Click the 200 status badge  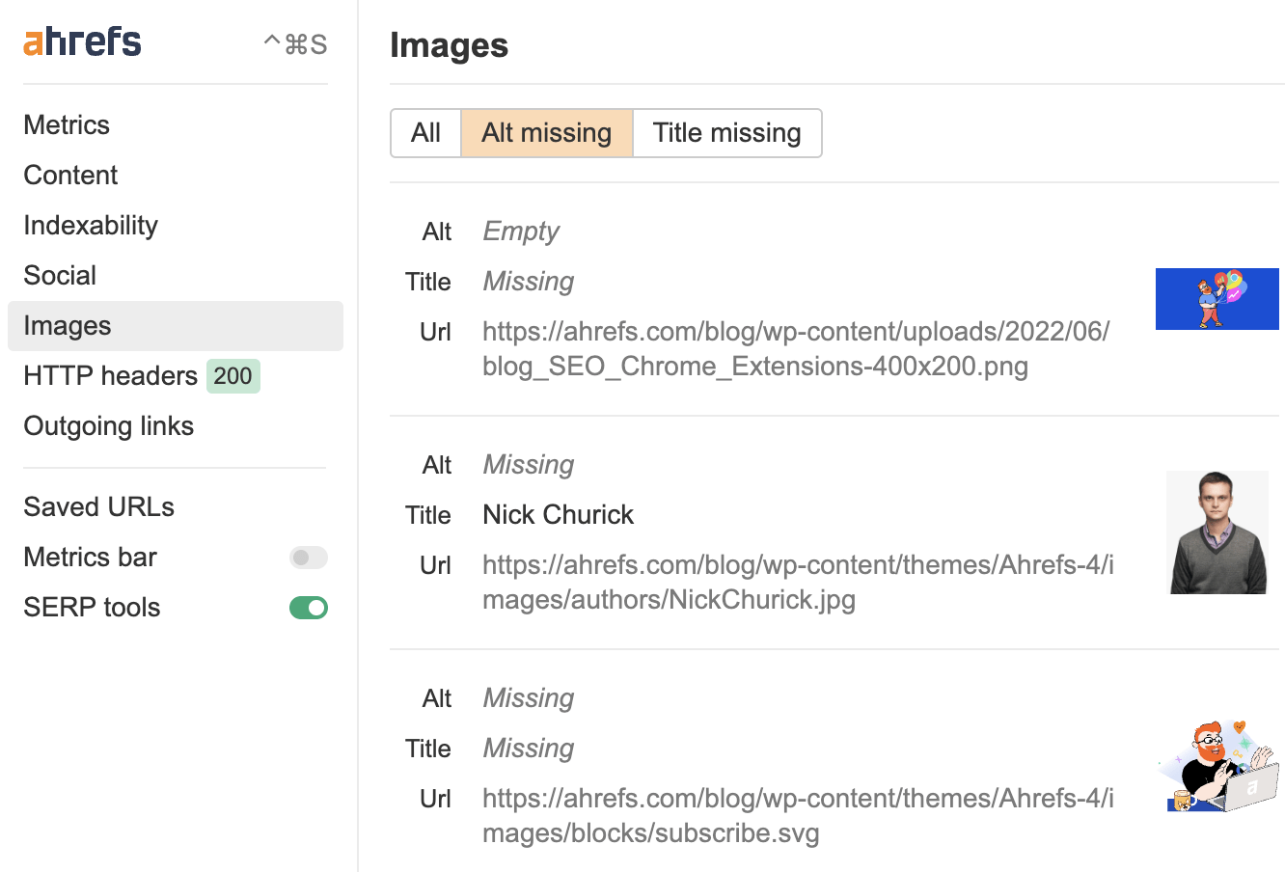tap(233, 376)
